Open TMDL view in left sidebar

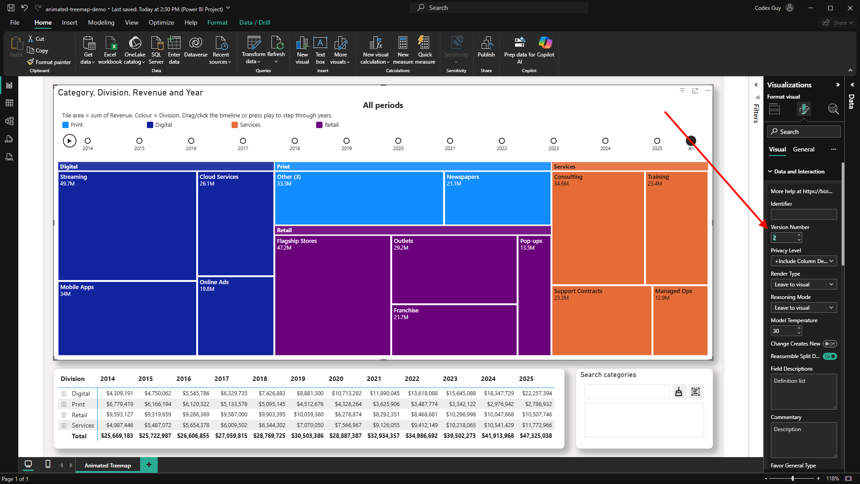click(x=9, y=157)
